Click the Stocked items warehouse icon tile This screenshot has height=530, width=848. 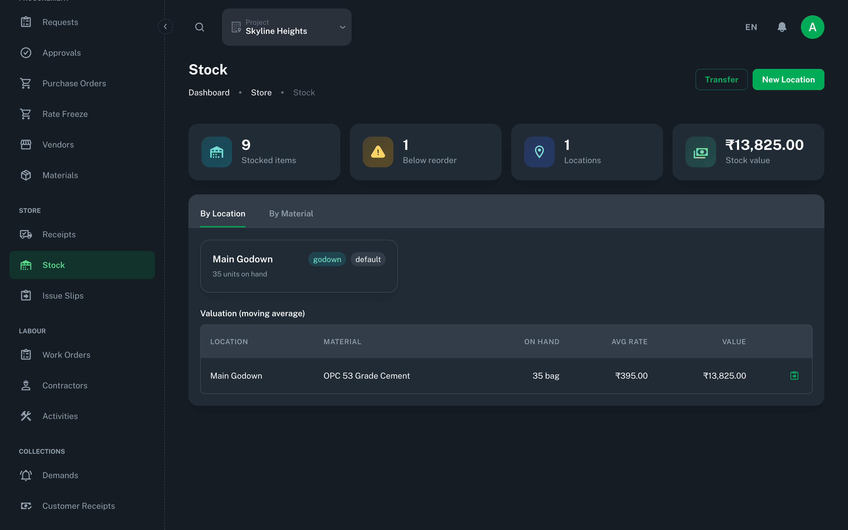(216, 152)
